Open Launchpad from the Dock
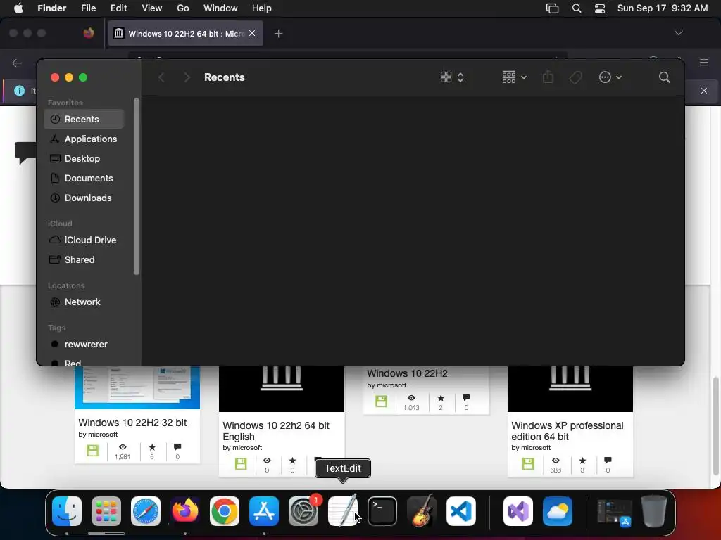This screenshot has height=540, width=721. pos(106,511)
